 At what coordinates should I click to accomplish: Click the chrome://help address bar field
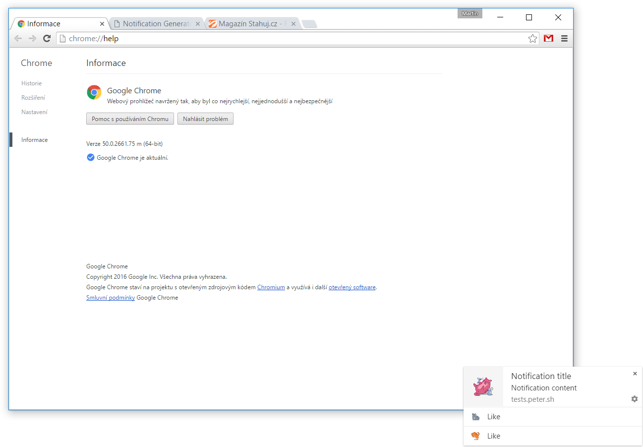click(297, 39)
